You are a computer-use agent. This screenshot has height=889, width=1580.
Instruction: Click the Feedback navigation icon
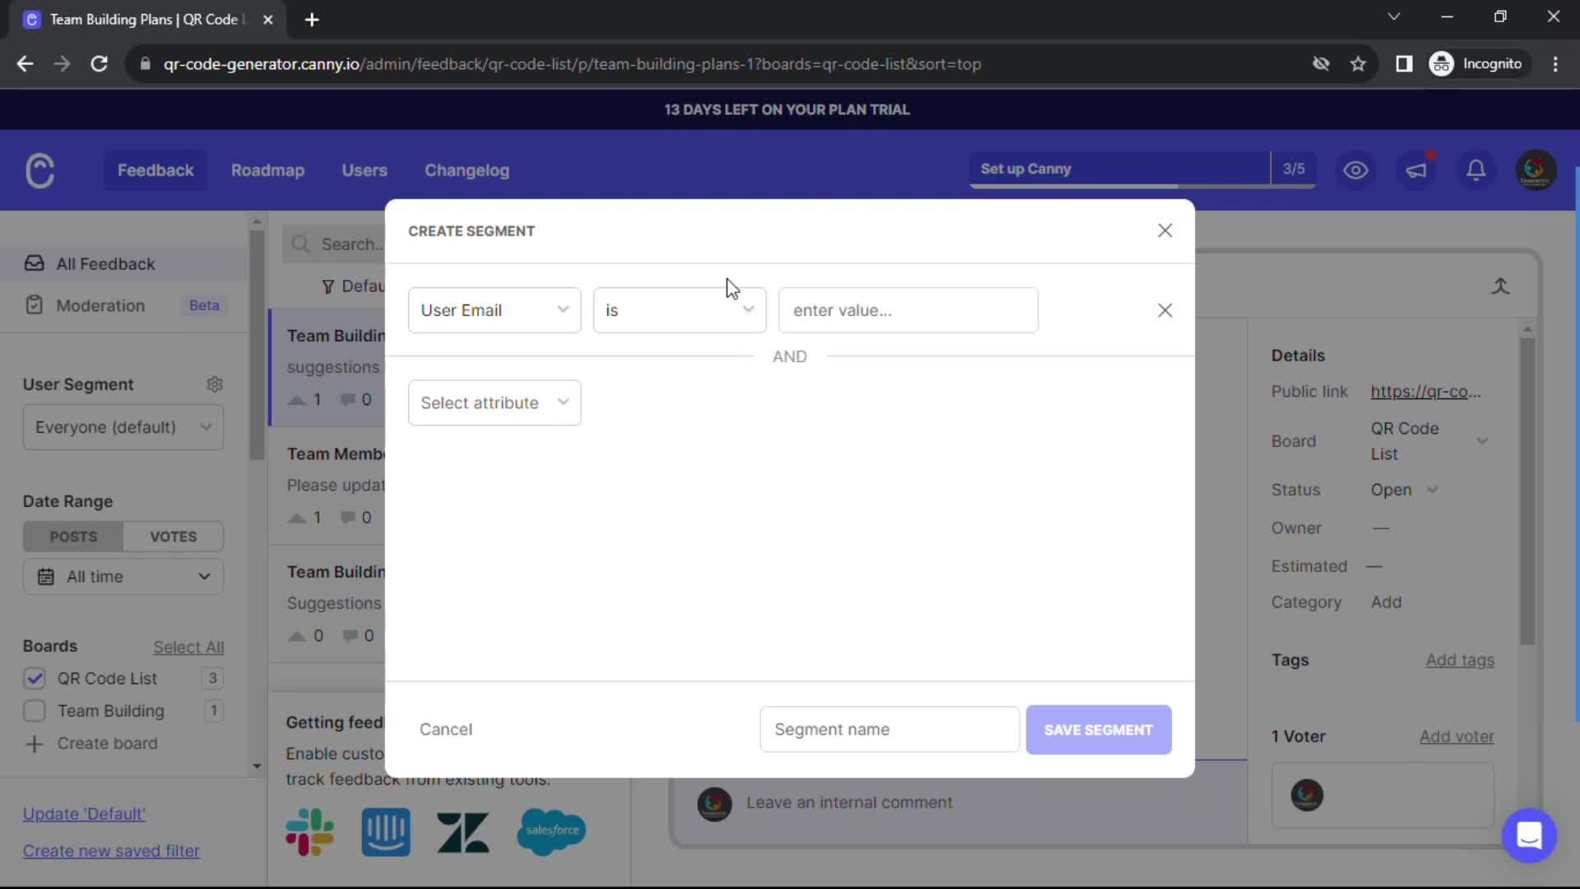156,170
